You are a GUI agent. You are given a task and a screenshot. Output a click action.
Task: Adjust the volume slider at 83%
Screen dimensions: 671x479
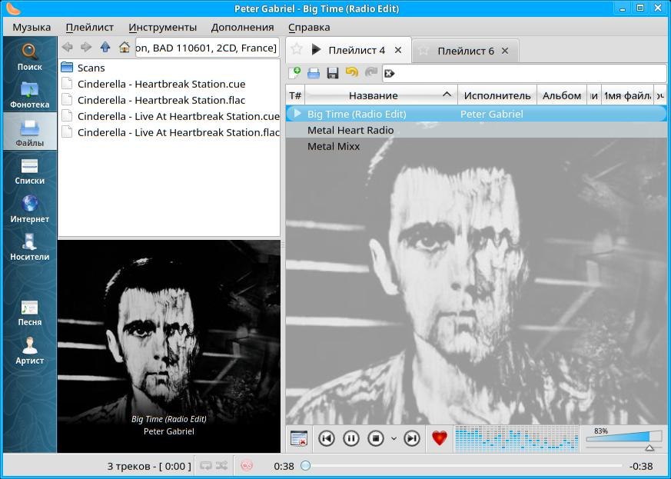[x=625, y=439]
